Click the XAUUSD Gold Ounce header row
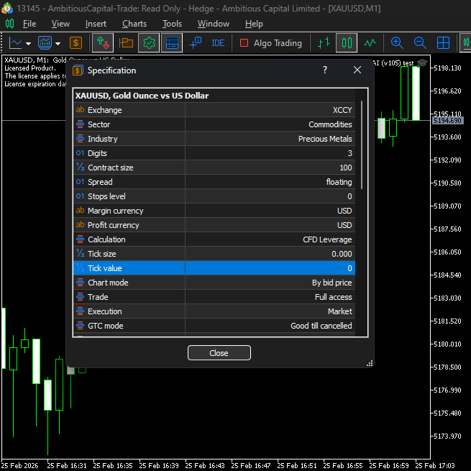Viewport: 471px width, 471px height. pyautogui.click(x=214, y=96)
